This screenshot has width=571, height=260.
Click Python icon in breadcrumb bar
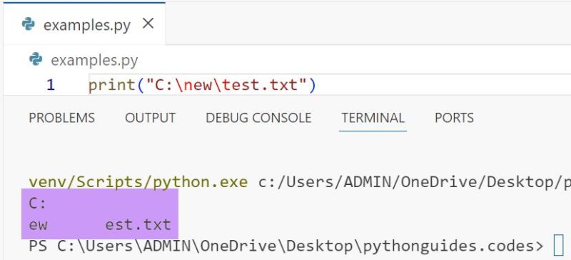coord(36,59)
